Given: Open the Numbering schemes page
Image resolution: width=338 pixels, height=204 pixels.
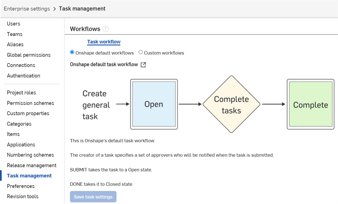Looking at the screenshot, I should coord(30,155).
